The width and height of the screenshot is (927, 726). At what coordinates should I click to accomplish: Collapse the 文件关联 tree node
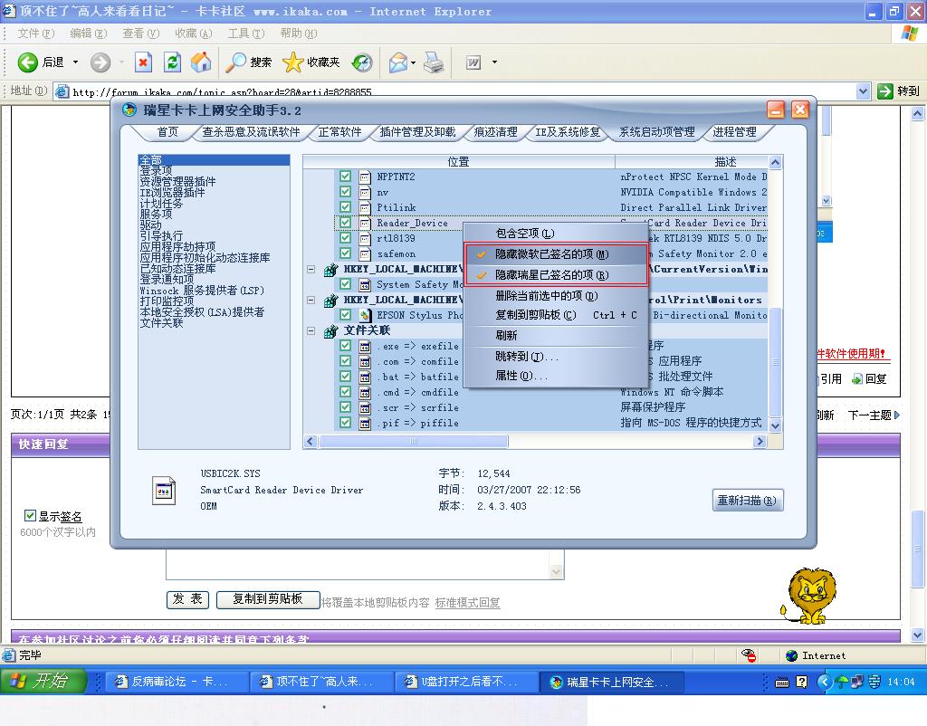click(x=311, y=330)
